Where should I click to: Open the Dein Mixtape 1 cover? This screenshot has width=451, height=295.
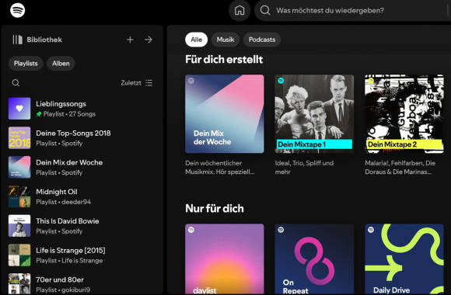(x=314, y=114)
